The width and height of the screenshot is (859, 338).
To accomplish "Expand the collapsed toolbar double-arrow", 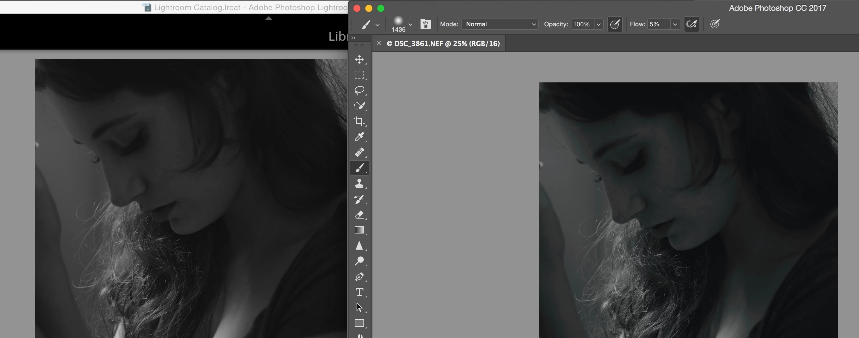I will coord(353,38).
